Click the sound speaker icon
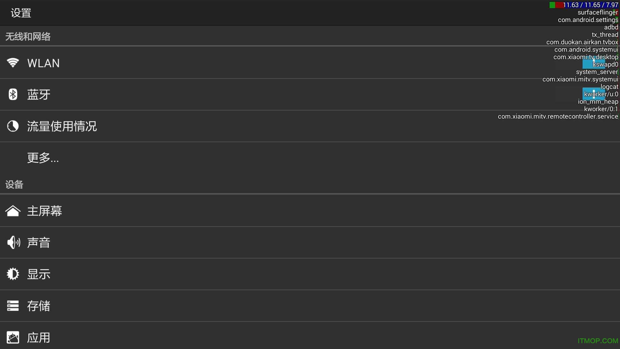The height and width of the screenshot is (349, 620). 13,242
